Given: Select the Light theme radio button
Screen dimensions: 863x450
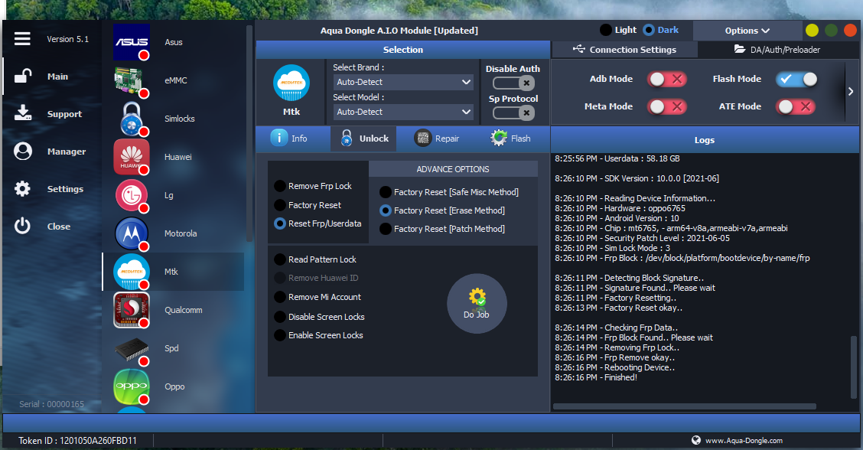Looking at the screenshot, I should point(606,30).
